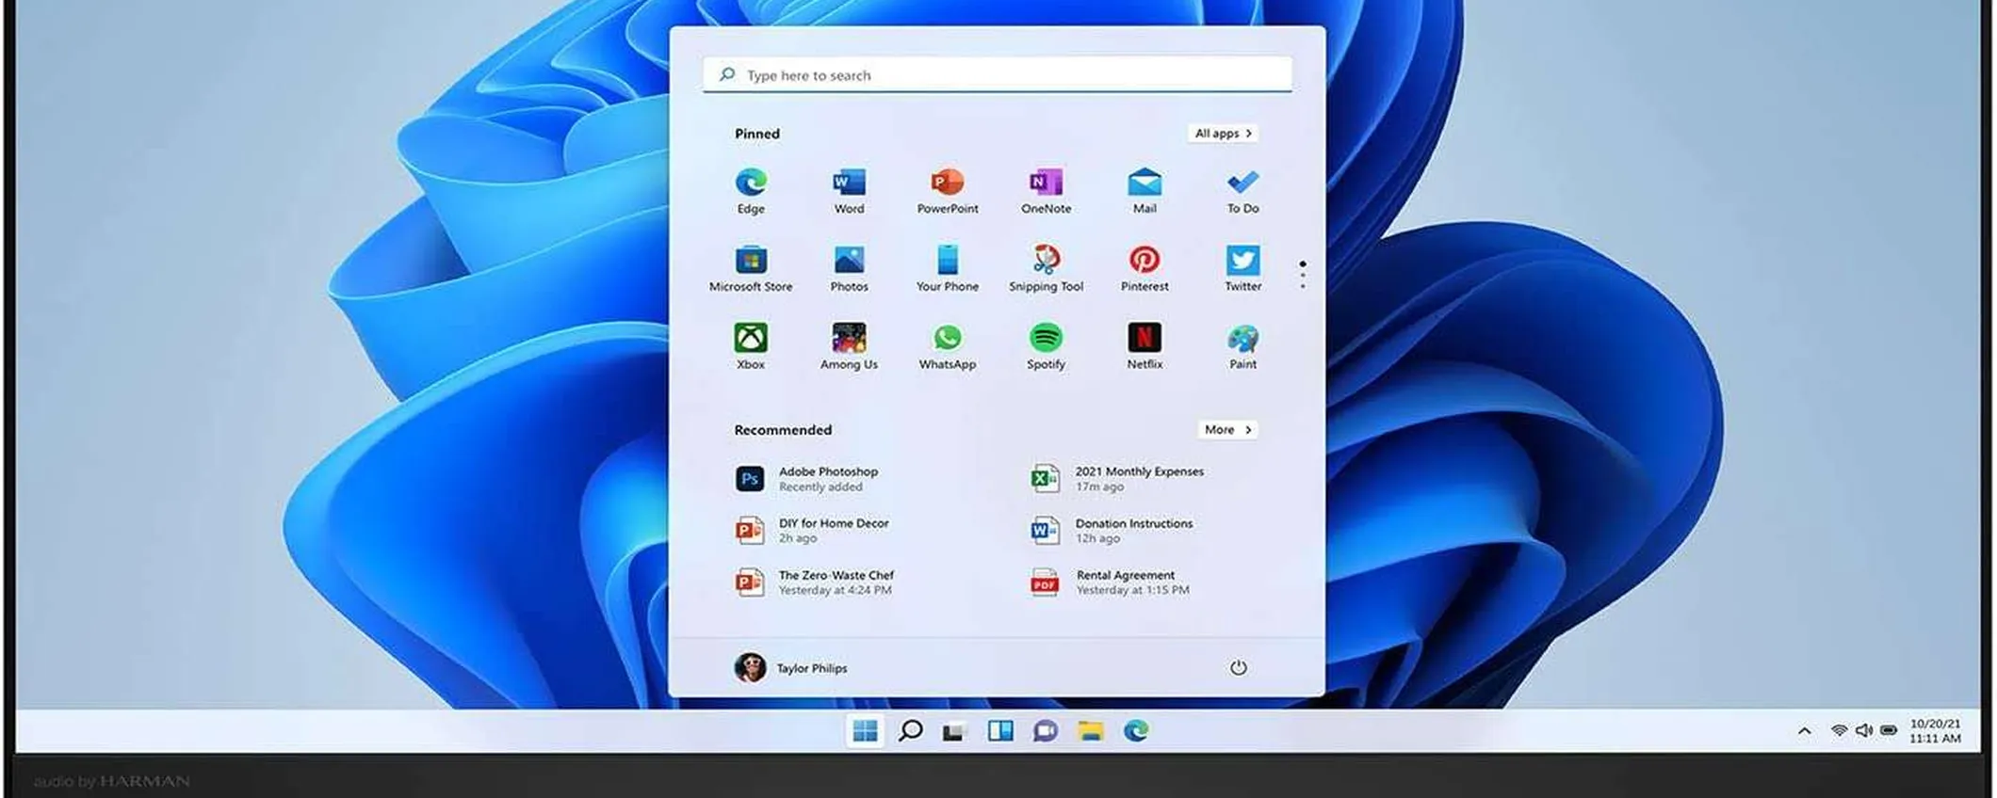Show hidden icons in system tray
The width and height of the screenshot is (1997, 798).
[1804, 730]
